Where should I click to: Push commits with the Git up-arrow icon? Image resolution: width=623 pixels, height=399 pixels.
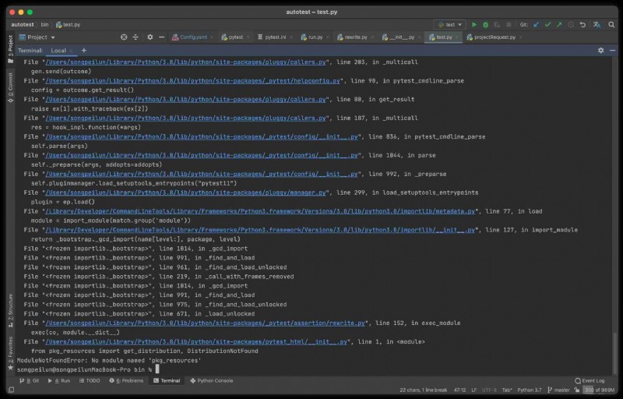point(559,25)
